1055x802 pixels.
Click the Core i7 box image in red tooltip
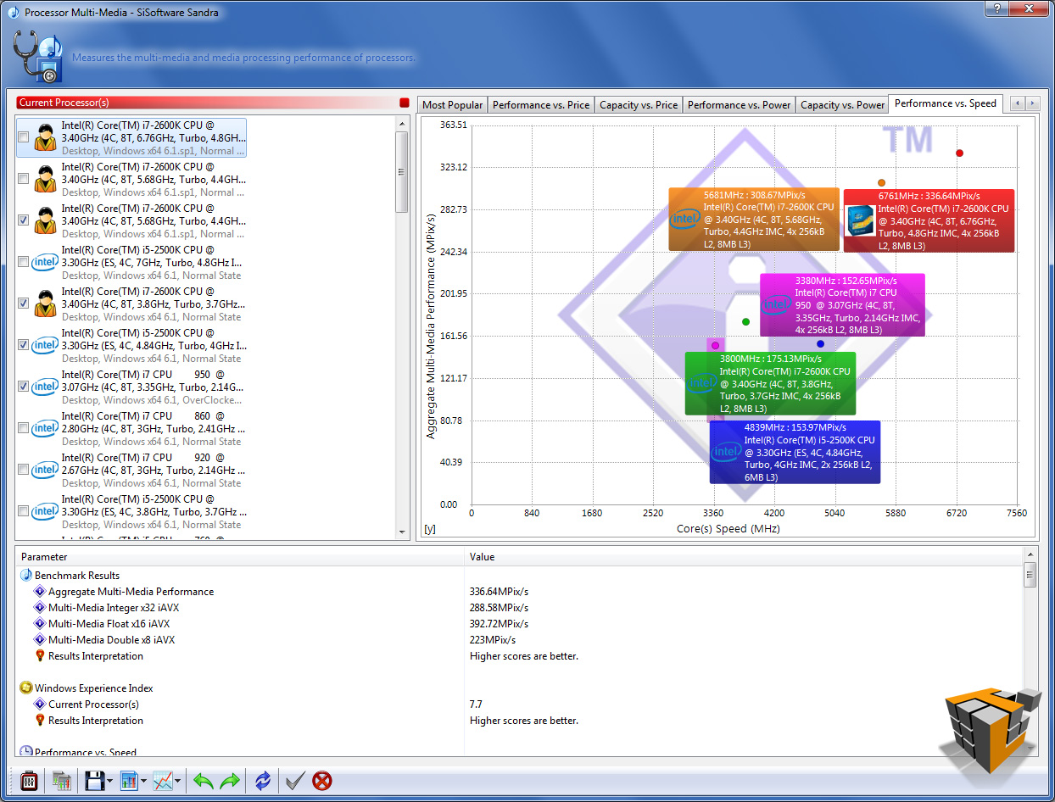(x=861, y=220)
